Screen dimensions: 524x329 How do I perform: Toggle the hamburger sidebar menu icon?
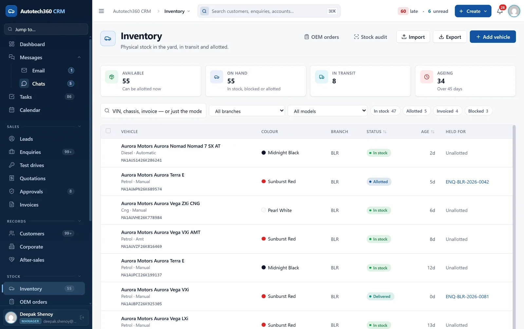101,11
